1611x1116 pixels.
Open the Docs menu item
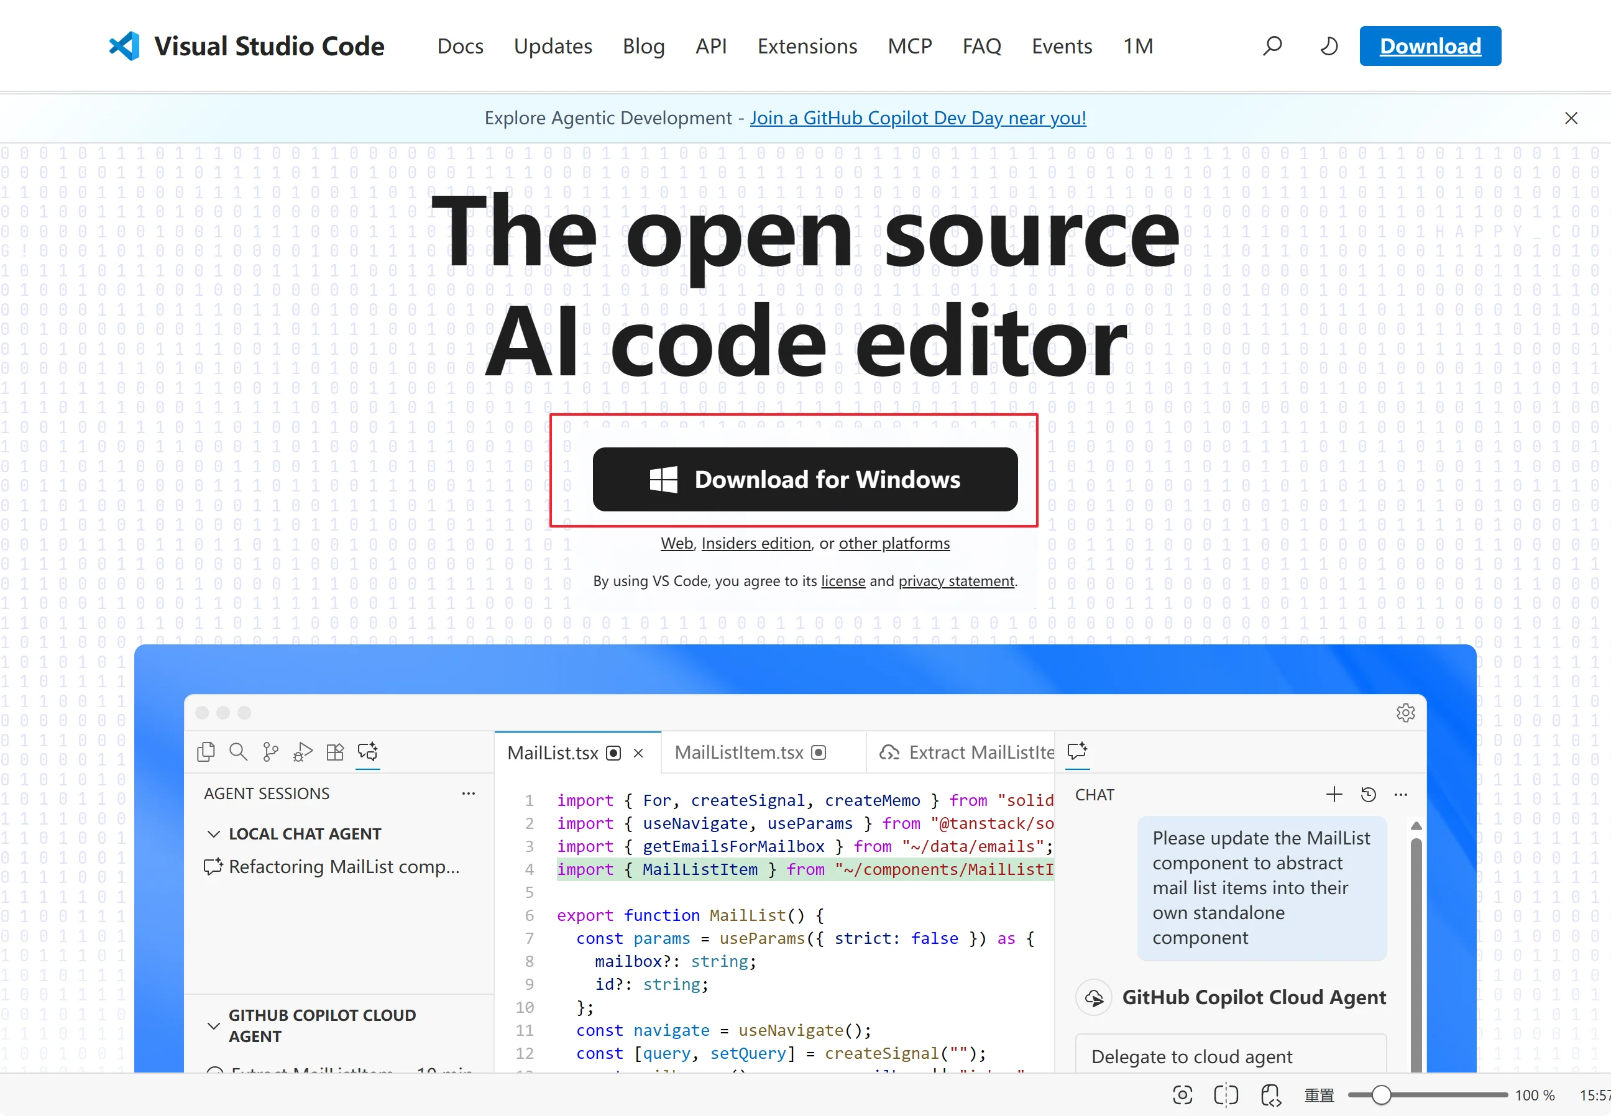pyautogui.click(x=460, y=46)
